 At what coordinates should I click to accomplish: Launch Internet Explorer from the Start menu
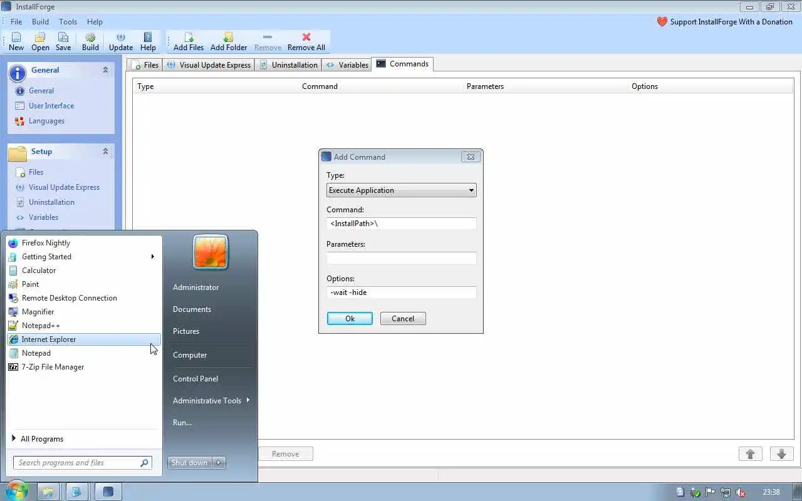(83, 339)
